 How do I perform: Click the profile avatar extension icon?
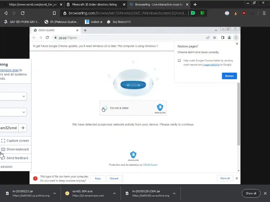[x=235, y=13]
